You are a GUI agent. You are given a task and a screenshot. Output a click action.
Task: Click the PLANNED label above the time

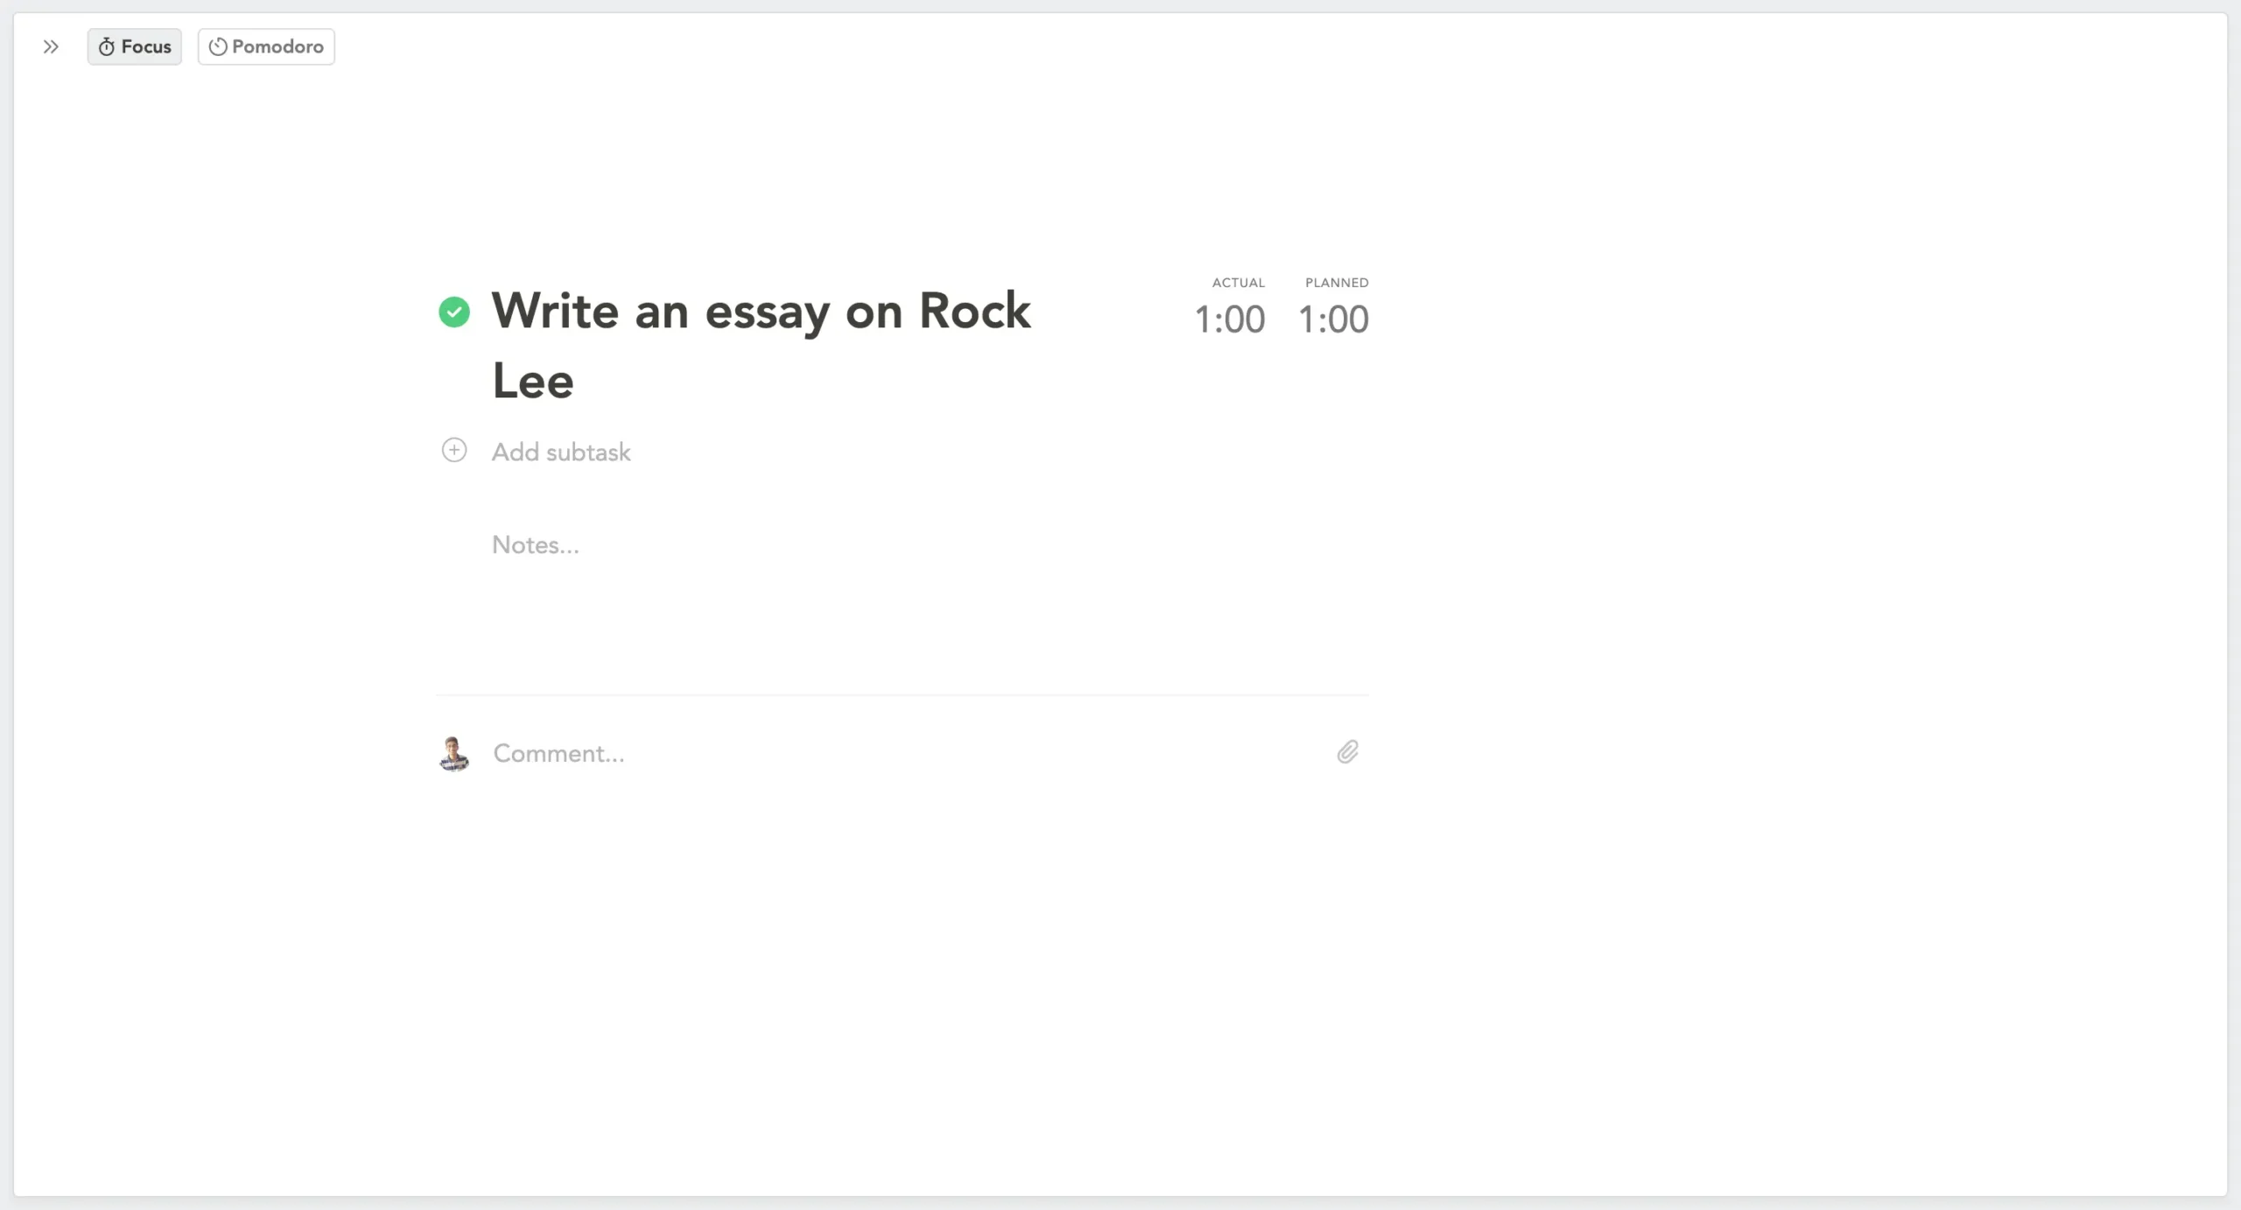click(1336, 283)
